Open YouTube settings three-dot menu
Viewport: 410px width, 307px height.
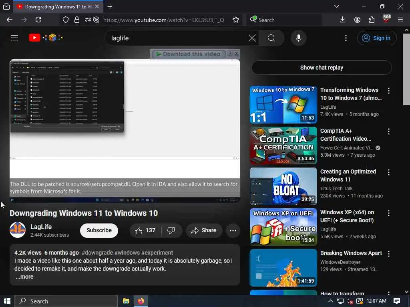346,38
